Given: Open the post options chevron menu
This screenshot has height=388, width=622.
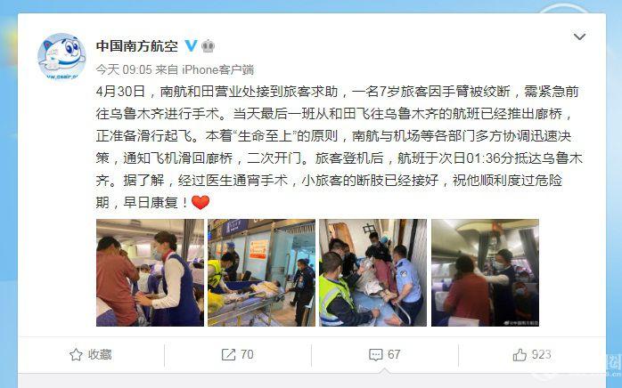Looking at the screenshot, I should (579, 36).
